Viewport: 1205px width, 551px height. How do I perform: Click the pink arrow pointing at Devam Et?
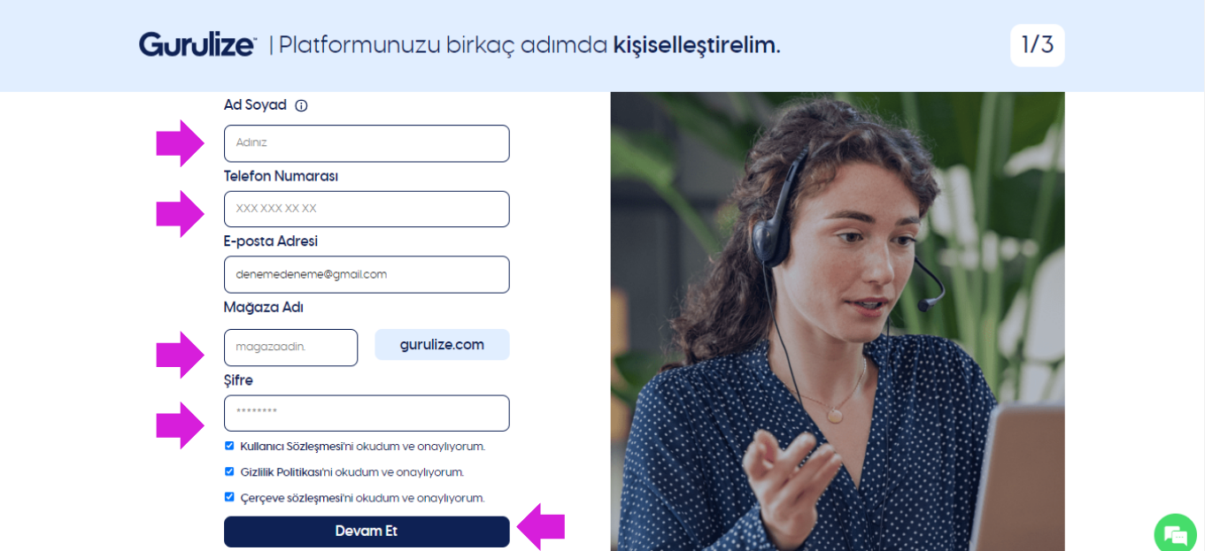pos(541,527)
